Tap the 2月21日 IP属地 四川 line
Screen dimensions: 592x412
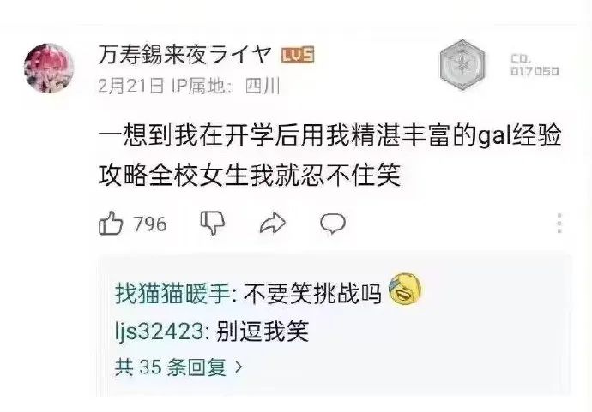point(189,86)
